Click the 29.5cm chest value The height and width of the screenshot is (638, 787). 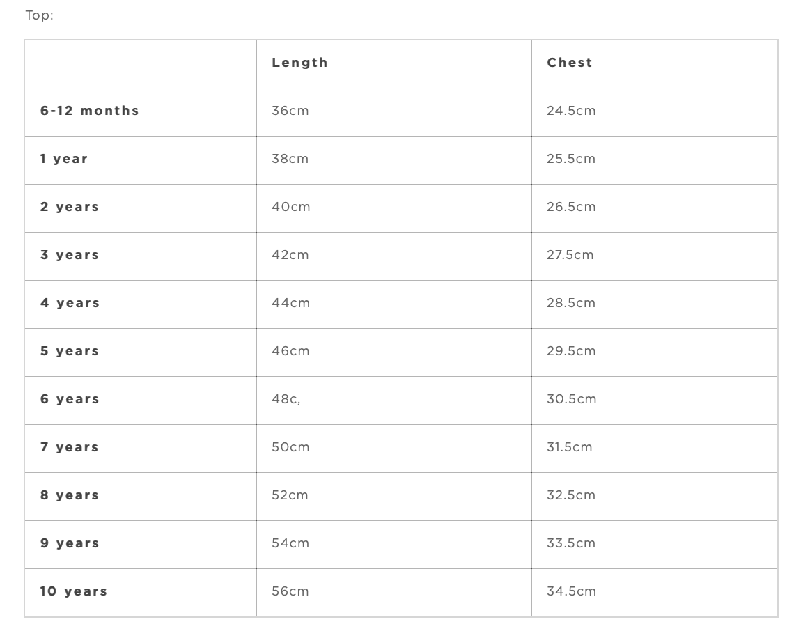click(x=571, y=351)
